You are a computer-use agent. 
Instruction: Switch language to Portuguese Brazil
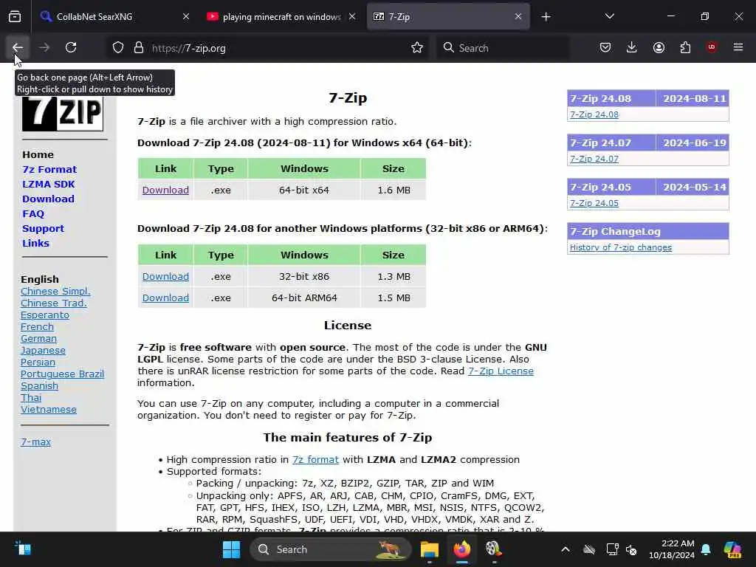tap(62, 374)
